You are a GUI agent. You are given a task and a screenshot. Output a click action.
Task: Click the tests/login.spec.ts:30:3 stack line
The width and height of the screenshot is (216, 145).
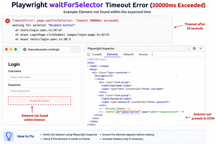point(43,39)
